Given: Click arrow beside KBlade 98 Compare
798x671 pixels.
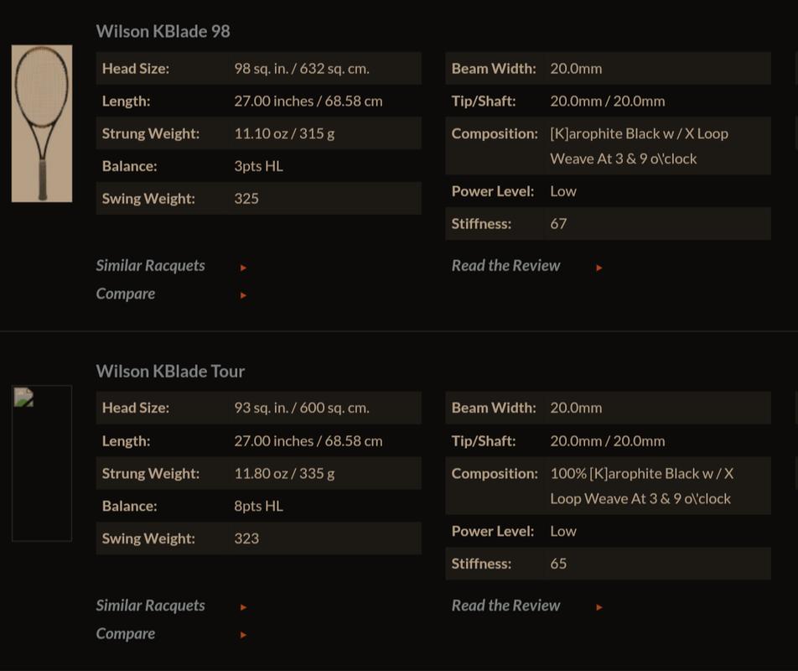Looking at the screenshot, I should pyautogui.click(x=243, y=295).
